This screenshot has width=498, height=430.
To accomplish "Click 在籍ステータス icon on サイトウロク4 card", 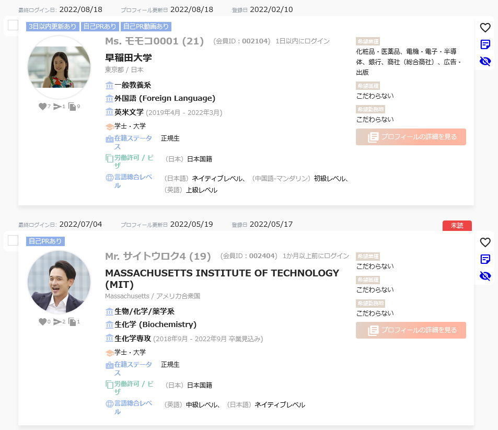I will [x=109, y=365].
